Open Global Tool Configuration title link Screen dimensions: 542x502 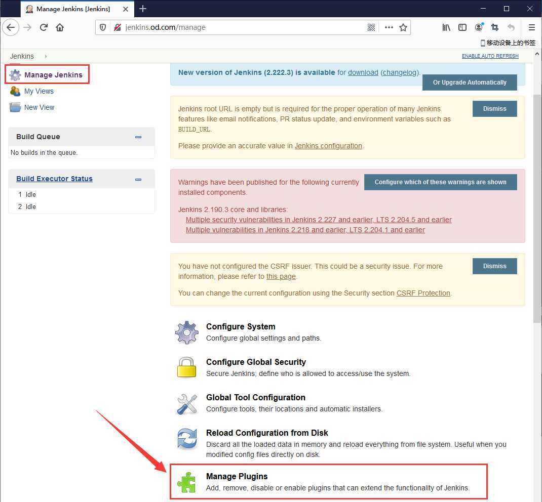255,397
